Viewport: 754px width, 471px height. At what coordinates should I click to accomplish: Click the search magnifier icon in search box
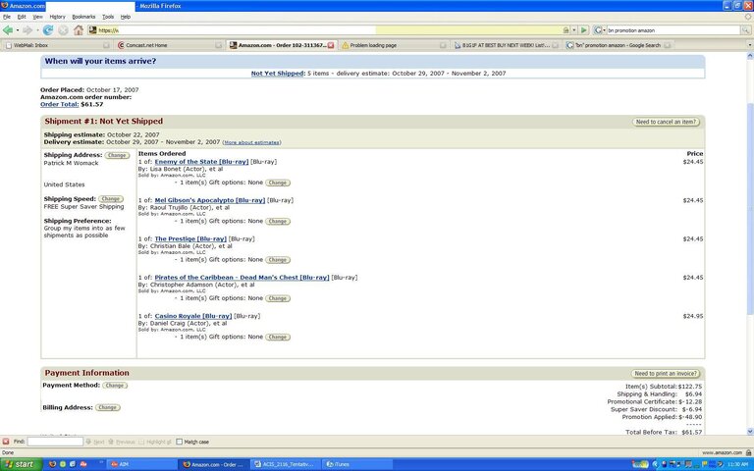click(x=745, y=30)
